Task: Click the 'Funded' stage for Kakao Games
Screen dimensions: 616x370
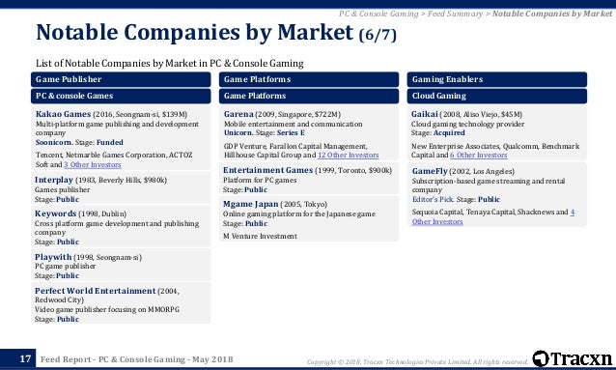Action: pos(110,142)
